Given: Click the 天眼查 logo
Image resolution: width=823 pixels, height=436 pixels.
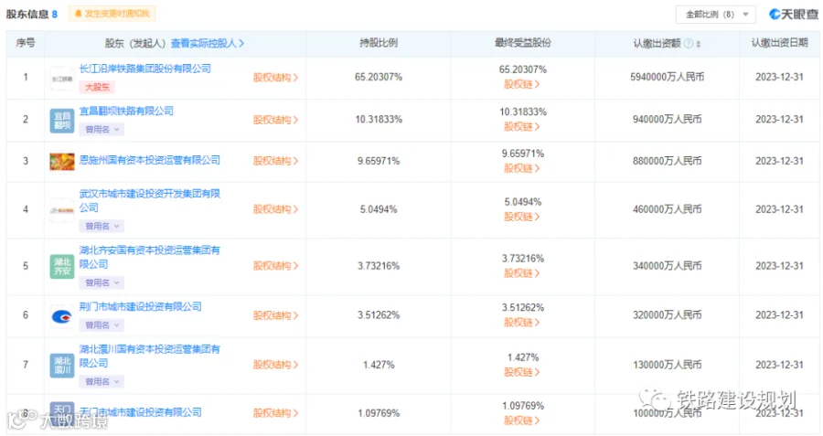Looking at the screenshot, I should pos(794,14).
